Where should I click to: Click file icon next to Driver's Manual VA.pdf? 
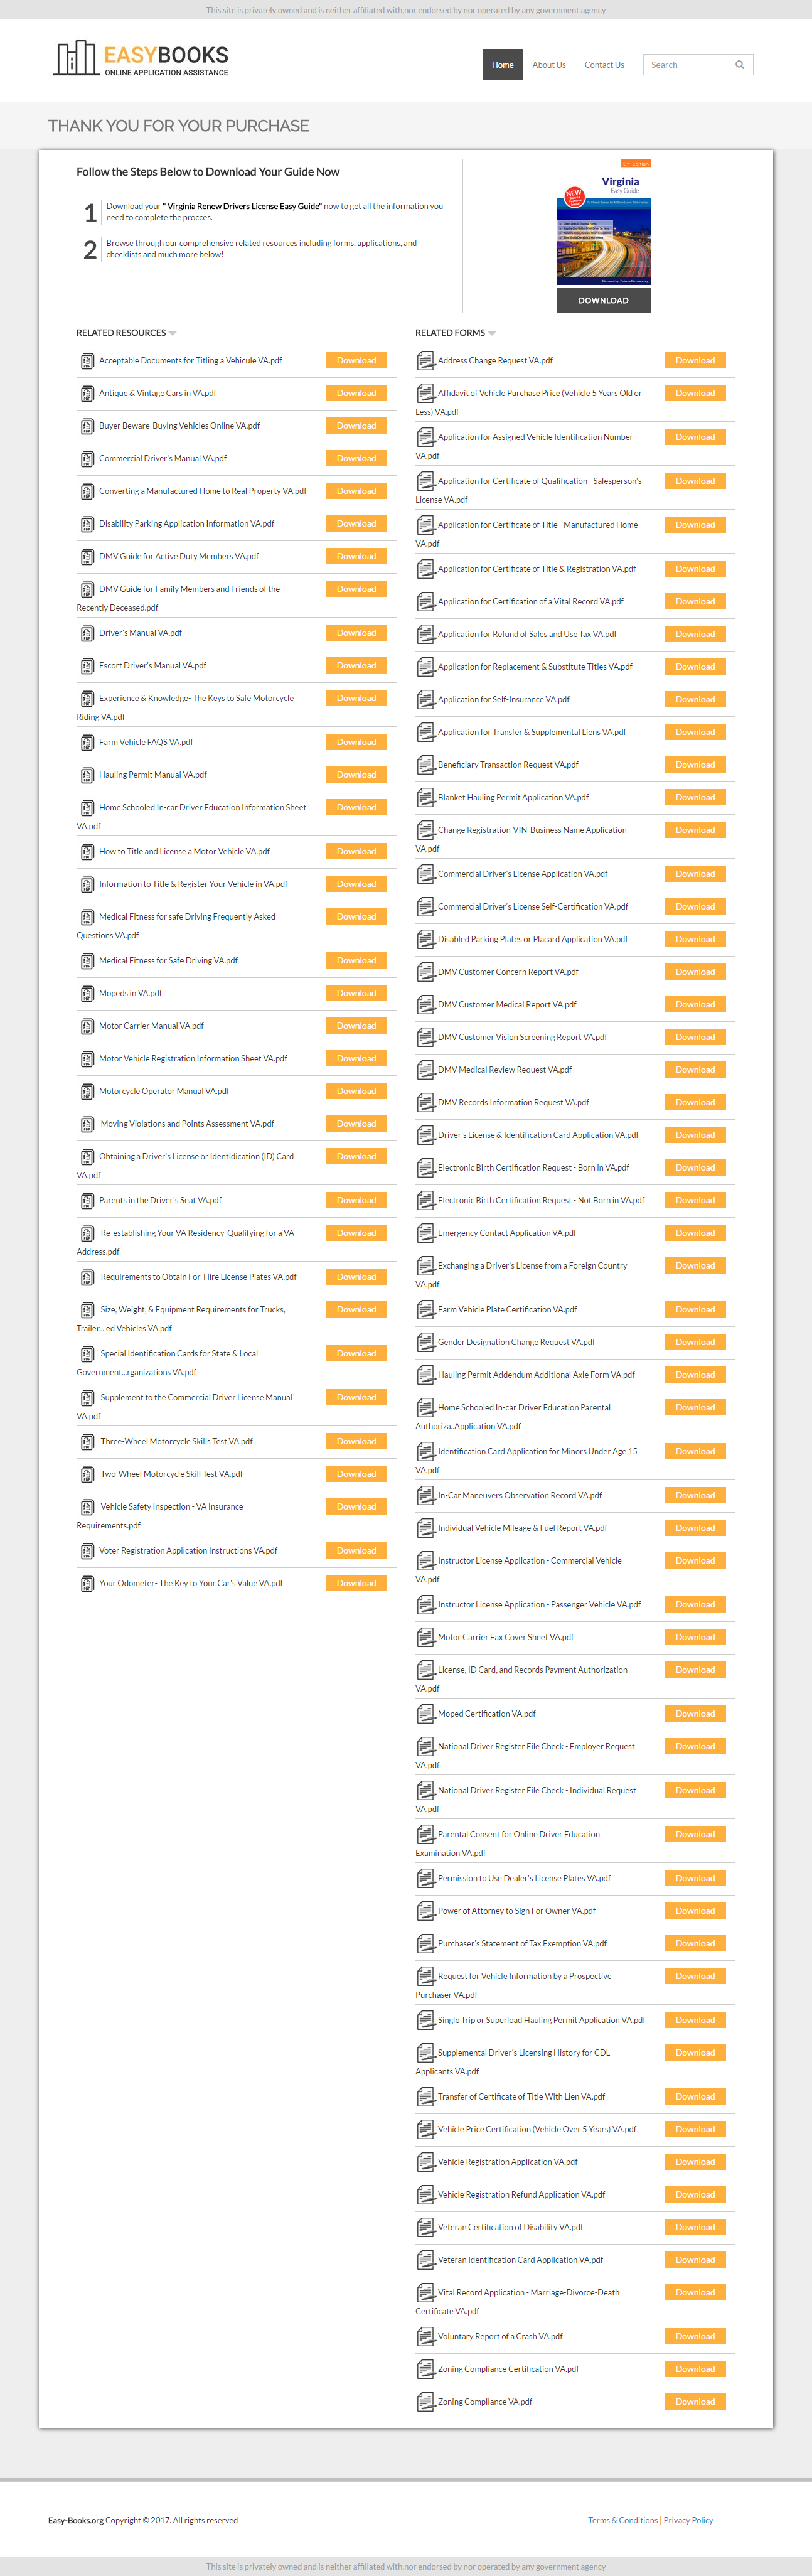tap(87, 634)
